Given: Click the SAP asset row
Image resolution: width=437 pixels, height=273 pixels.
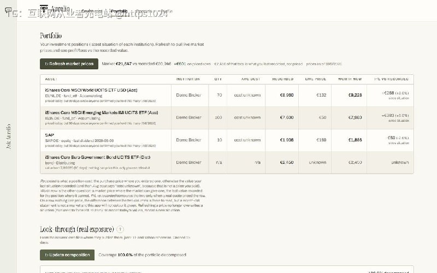Looking at the screenshot, I should 227,140.
